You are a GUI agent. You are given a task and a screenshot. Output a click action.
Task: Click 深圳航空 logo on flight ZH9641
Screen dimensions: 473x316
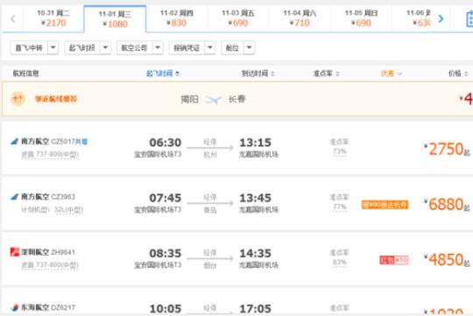pyautogui.click(x=15, y=252)
